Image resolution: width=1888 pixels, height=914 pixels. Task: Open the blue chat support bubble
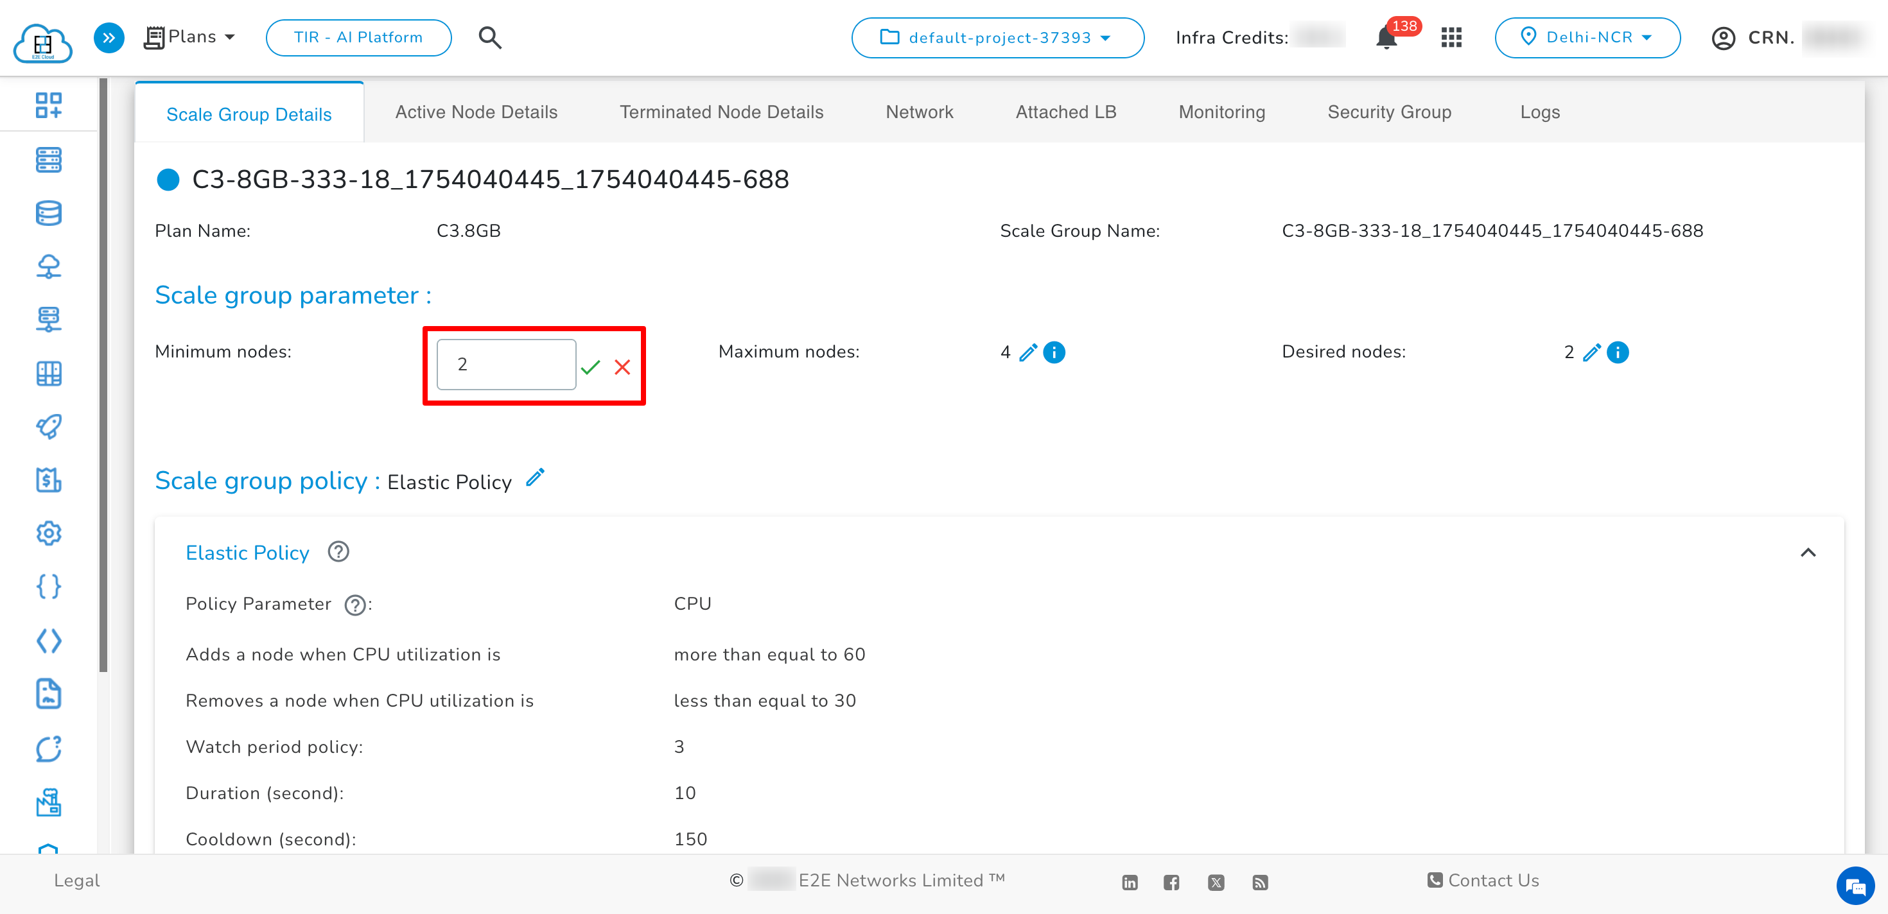coord(1855,886)
